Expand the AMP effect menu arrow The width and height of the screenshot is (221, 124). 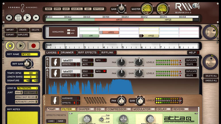coord(48,109)
